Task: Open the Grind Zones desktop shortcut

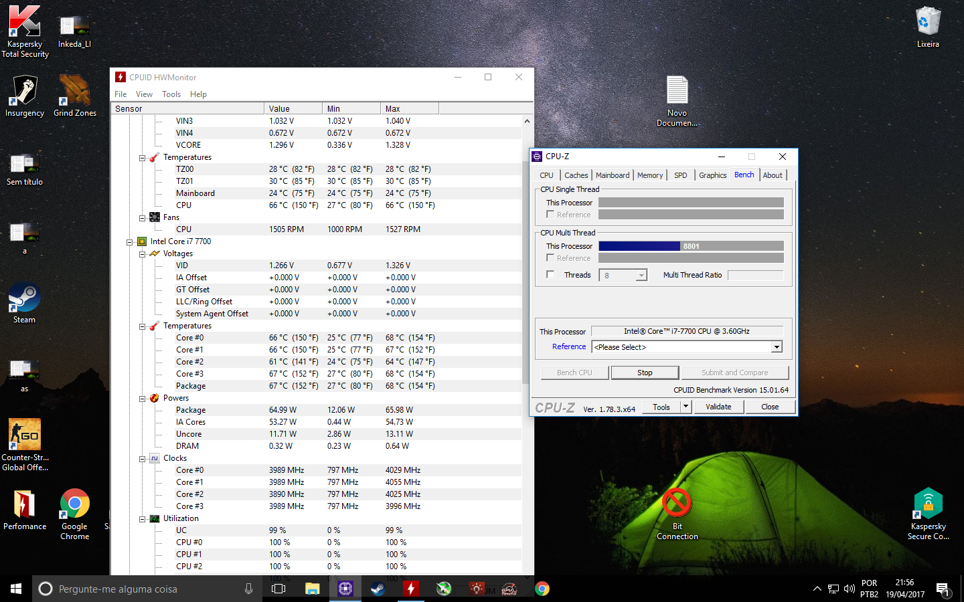Action: pos(75,96)
